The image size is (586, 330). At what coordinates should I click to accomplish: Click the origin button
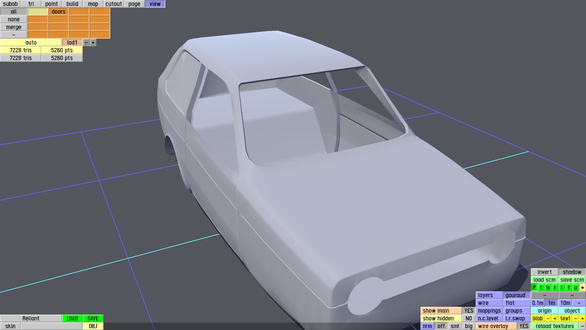point(545,311)
